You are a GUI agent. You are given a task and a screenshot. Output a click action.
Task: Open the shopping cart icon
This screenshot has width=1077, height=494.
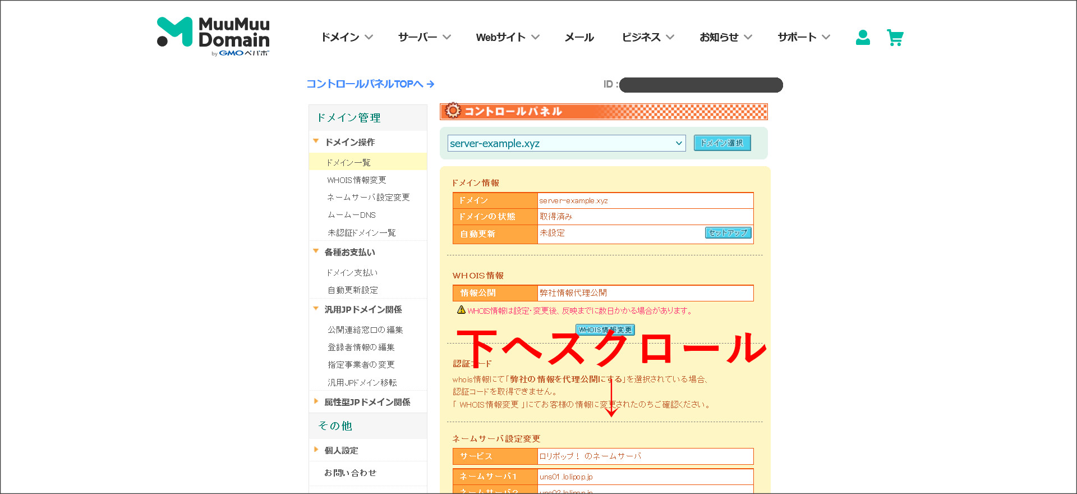(x=895, y=38)
